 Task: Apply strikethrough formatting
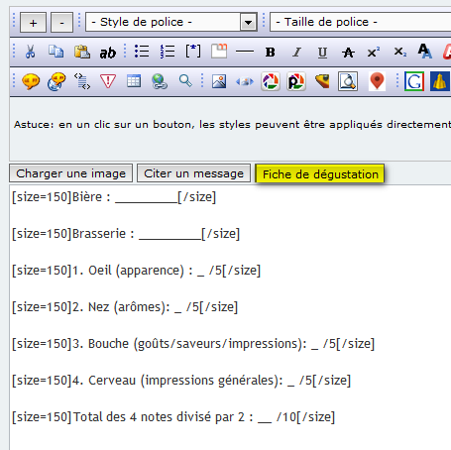(348, 53)
